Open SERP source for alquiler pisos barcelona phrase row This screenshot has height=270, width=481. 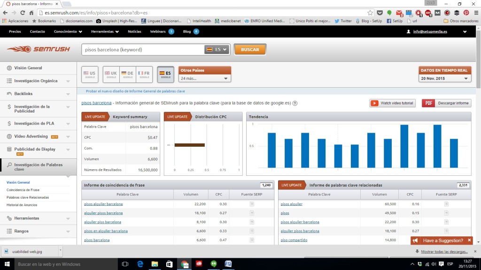click(252, 213)
